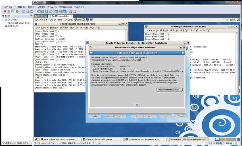Click the green Power On toolbar icon
The width and height of the screenshot is (242, 146).
pyautogui.click(x=13, y=11)
